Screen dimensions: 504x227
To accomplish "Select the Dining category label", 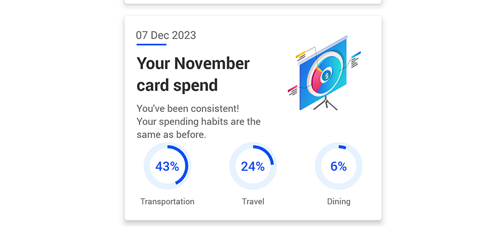I will (339, 202).
